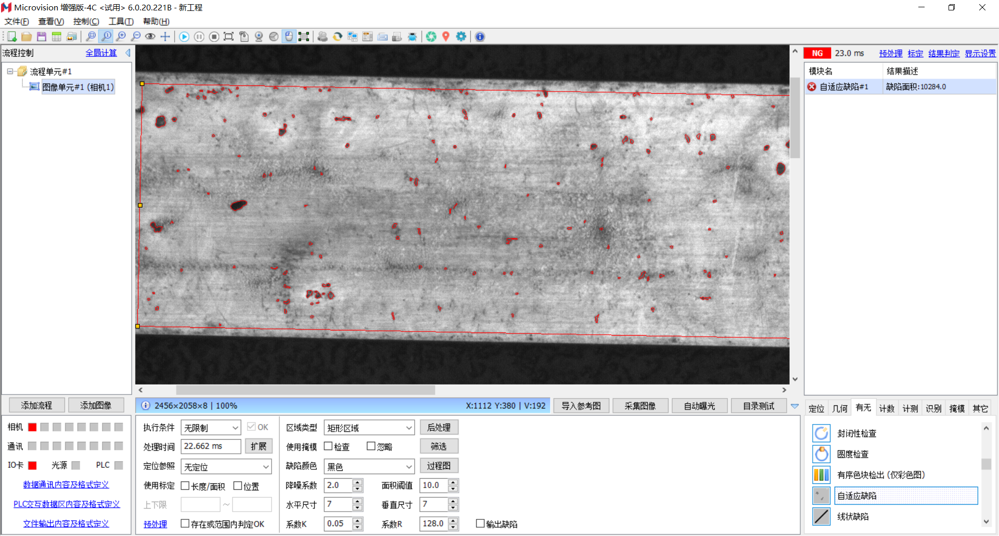Increase the 系数R stepper
The width and height of the screenshot is (999, 536).
click(x=453, y=520)
